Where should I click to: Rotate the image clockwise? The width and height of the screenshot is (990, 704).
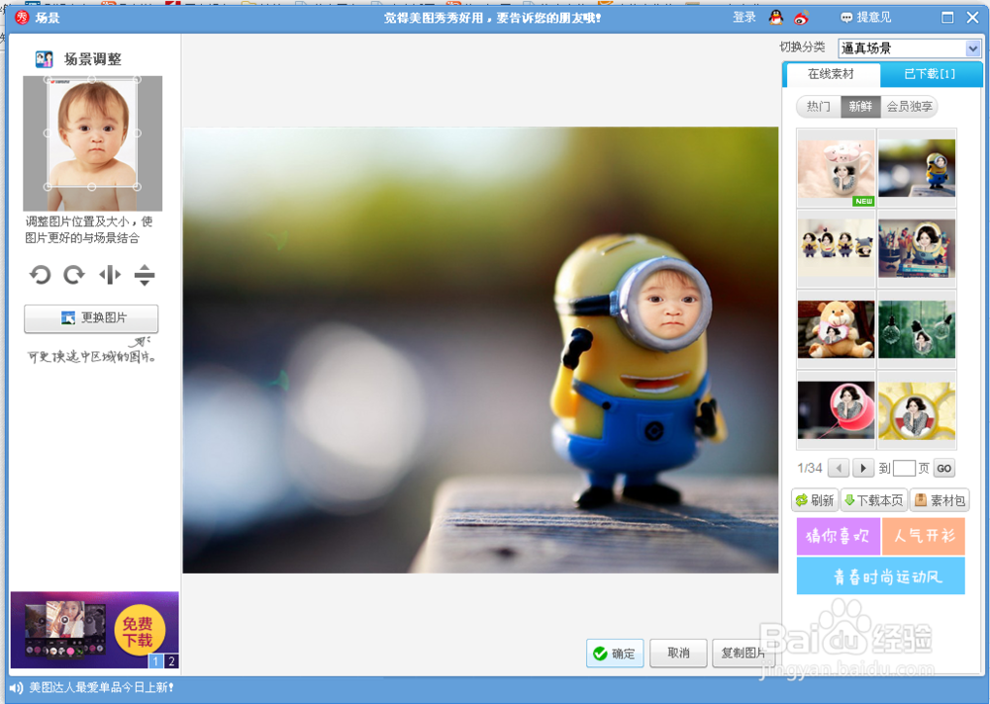tap(74, 275)
